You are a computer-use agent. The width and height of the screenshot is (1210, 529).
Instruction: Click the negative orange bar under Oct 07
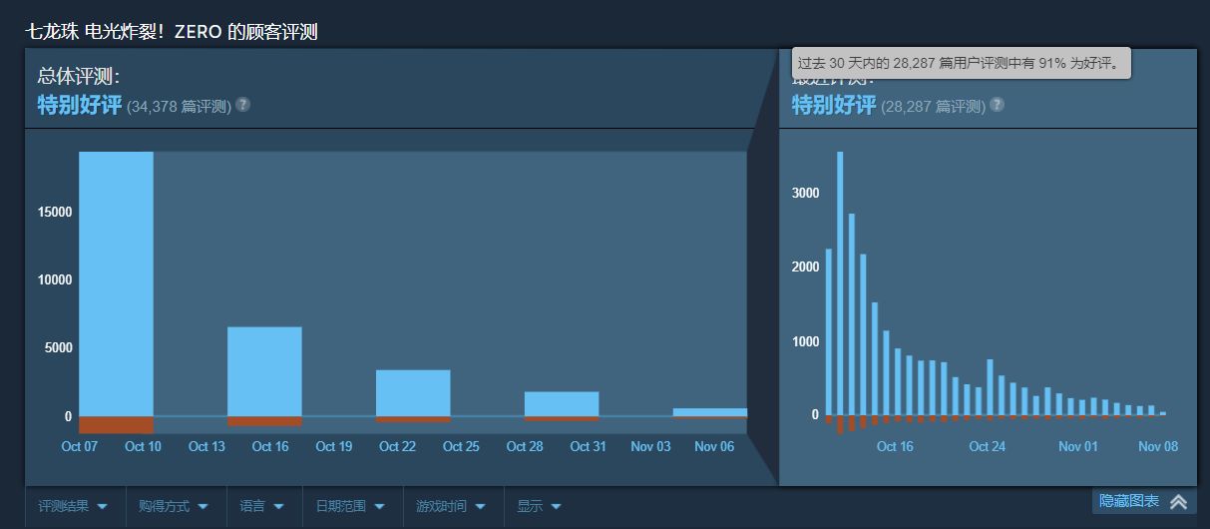tap(116, 424)
